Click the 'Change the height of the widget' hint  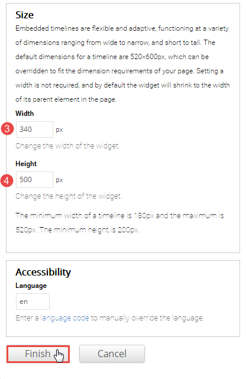pyautogui.click(x=69, y=196)
